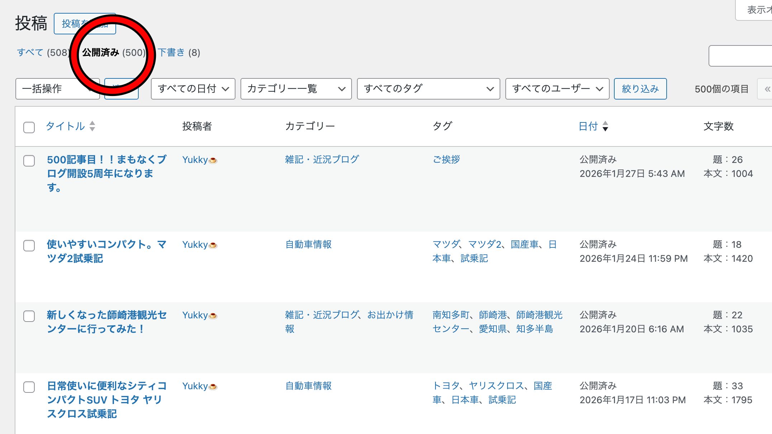This screenshot has width=772, height=434.
Task: Open the 自動車情報 category link on the マツダ2試乗記 row
Action: 308,245
